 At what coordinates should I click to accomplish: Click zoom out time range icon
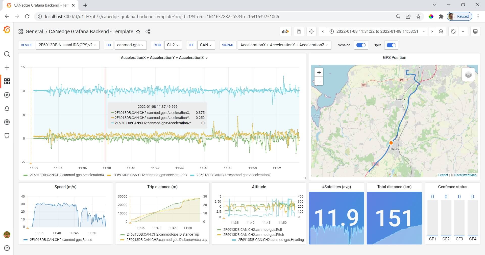tap(441, 31)
